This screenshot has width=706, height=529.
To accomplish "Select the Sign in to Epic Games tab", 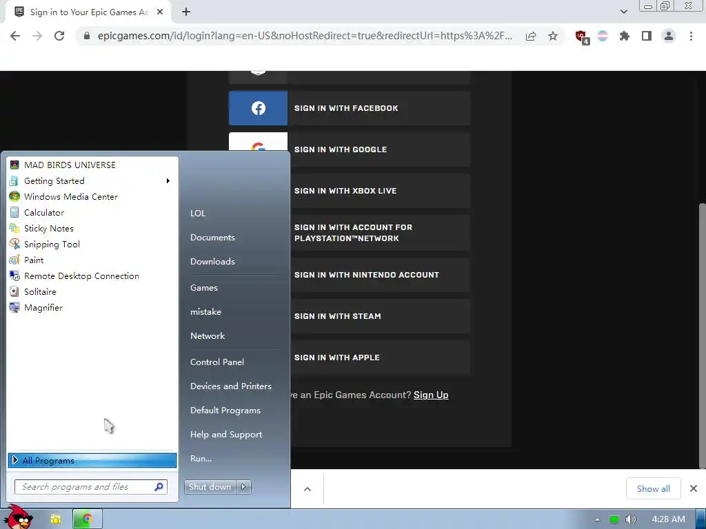I will click(88, 12).
